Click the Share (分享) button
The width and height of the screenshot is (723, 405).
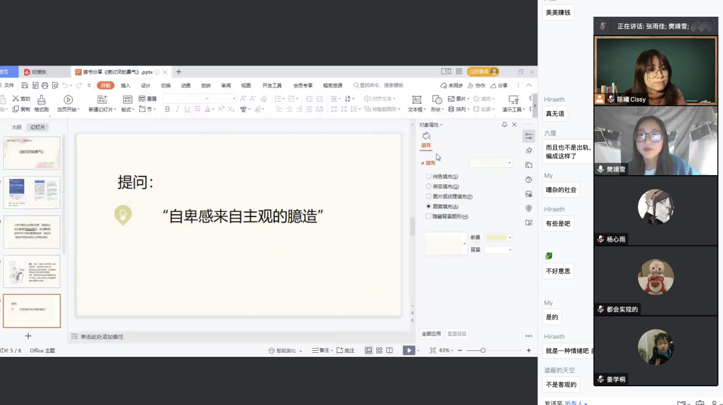(499, 86)
